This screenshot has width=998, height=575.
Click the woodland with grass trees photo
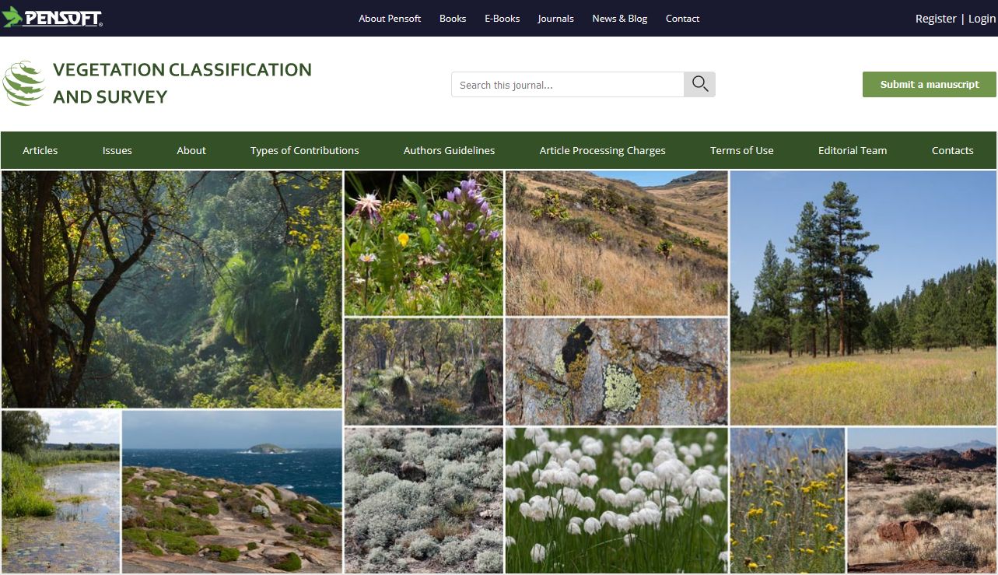[x=424, y=371]
